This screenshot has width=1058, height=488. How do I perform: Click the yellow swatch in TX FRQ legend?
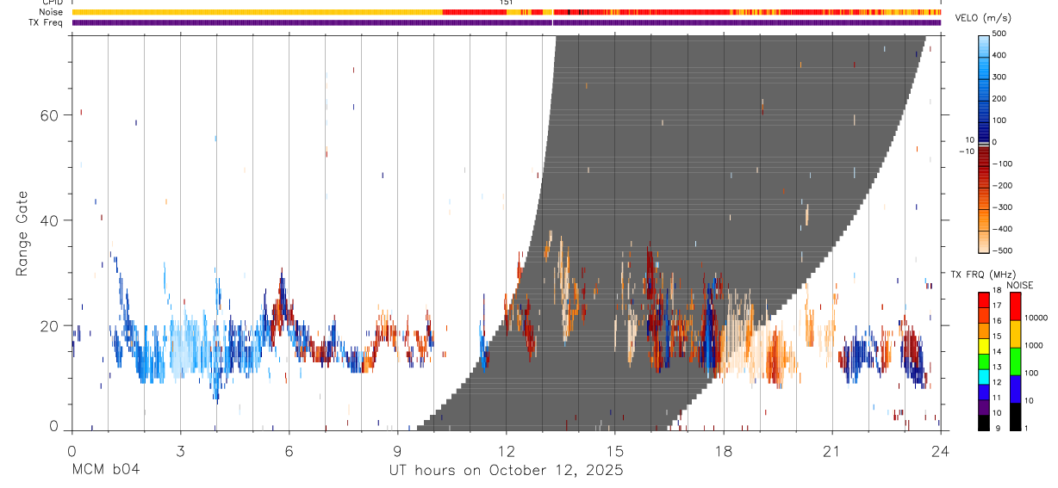click(x=984, y=345)
